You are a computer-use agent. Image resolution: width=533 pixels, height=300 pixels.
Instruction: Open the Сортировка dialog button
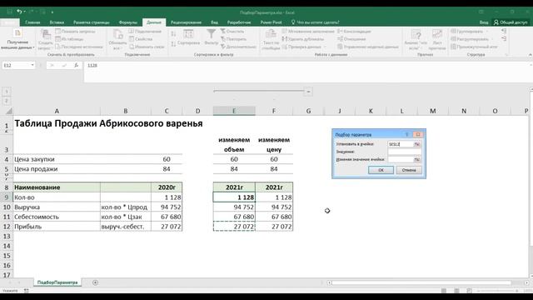tap(189, 37)
